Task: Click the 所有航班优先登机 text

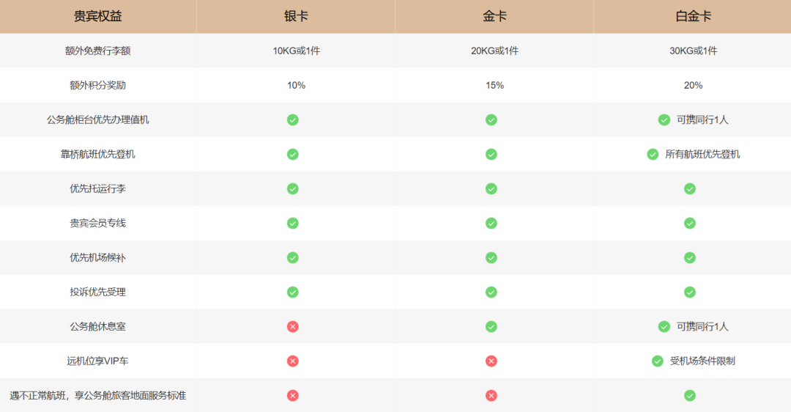Action: 702,154
